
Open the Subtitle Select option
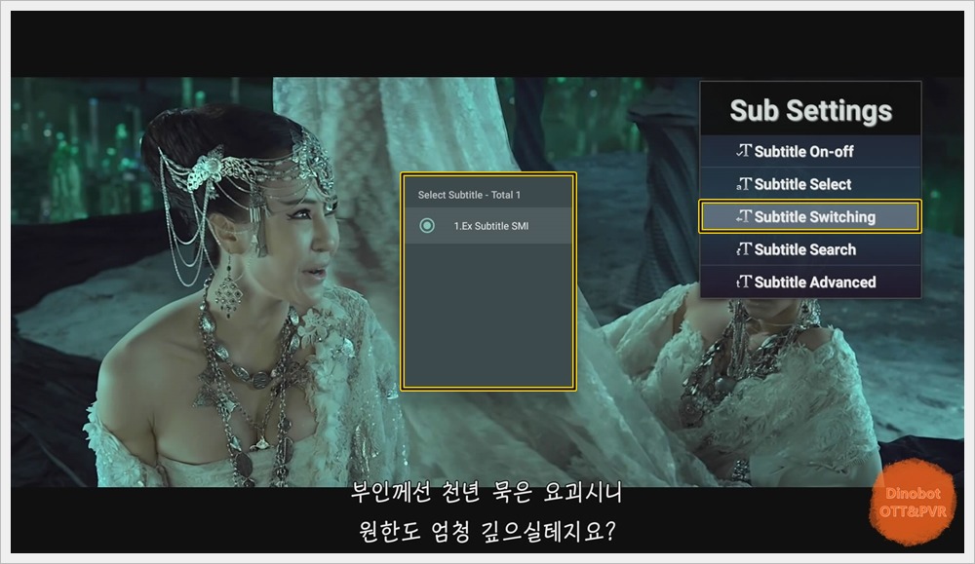coord(810,184)
